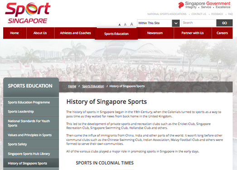Image resolution: width=237 pixels, height=170 pixels.
Task: Open Athletes and Coaches menu
Action: (75, 33)
